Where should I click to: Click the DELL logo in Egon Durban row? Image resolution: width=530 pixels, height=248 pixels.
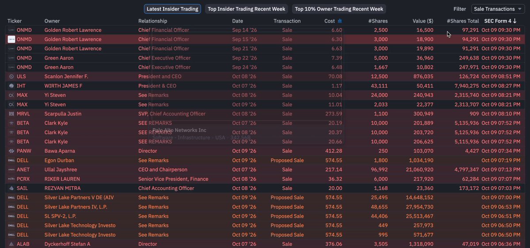click(x=11, y=160)
